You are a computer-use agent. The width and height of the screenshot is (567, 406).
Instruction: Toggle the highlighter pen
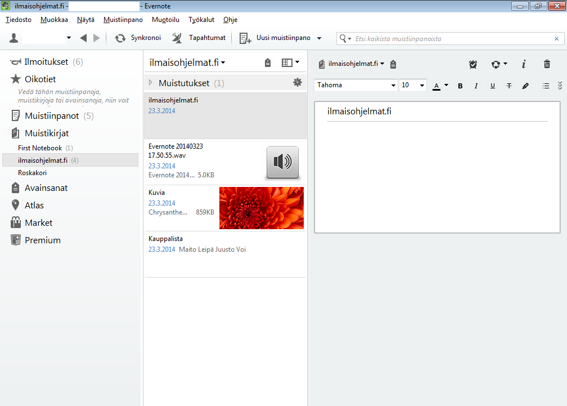click(525, 86)
